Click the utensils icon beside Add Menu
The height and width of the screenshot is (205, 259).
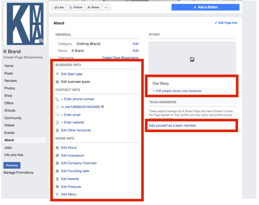pyautogui.click(x=57, y=194)
